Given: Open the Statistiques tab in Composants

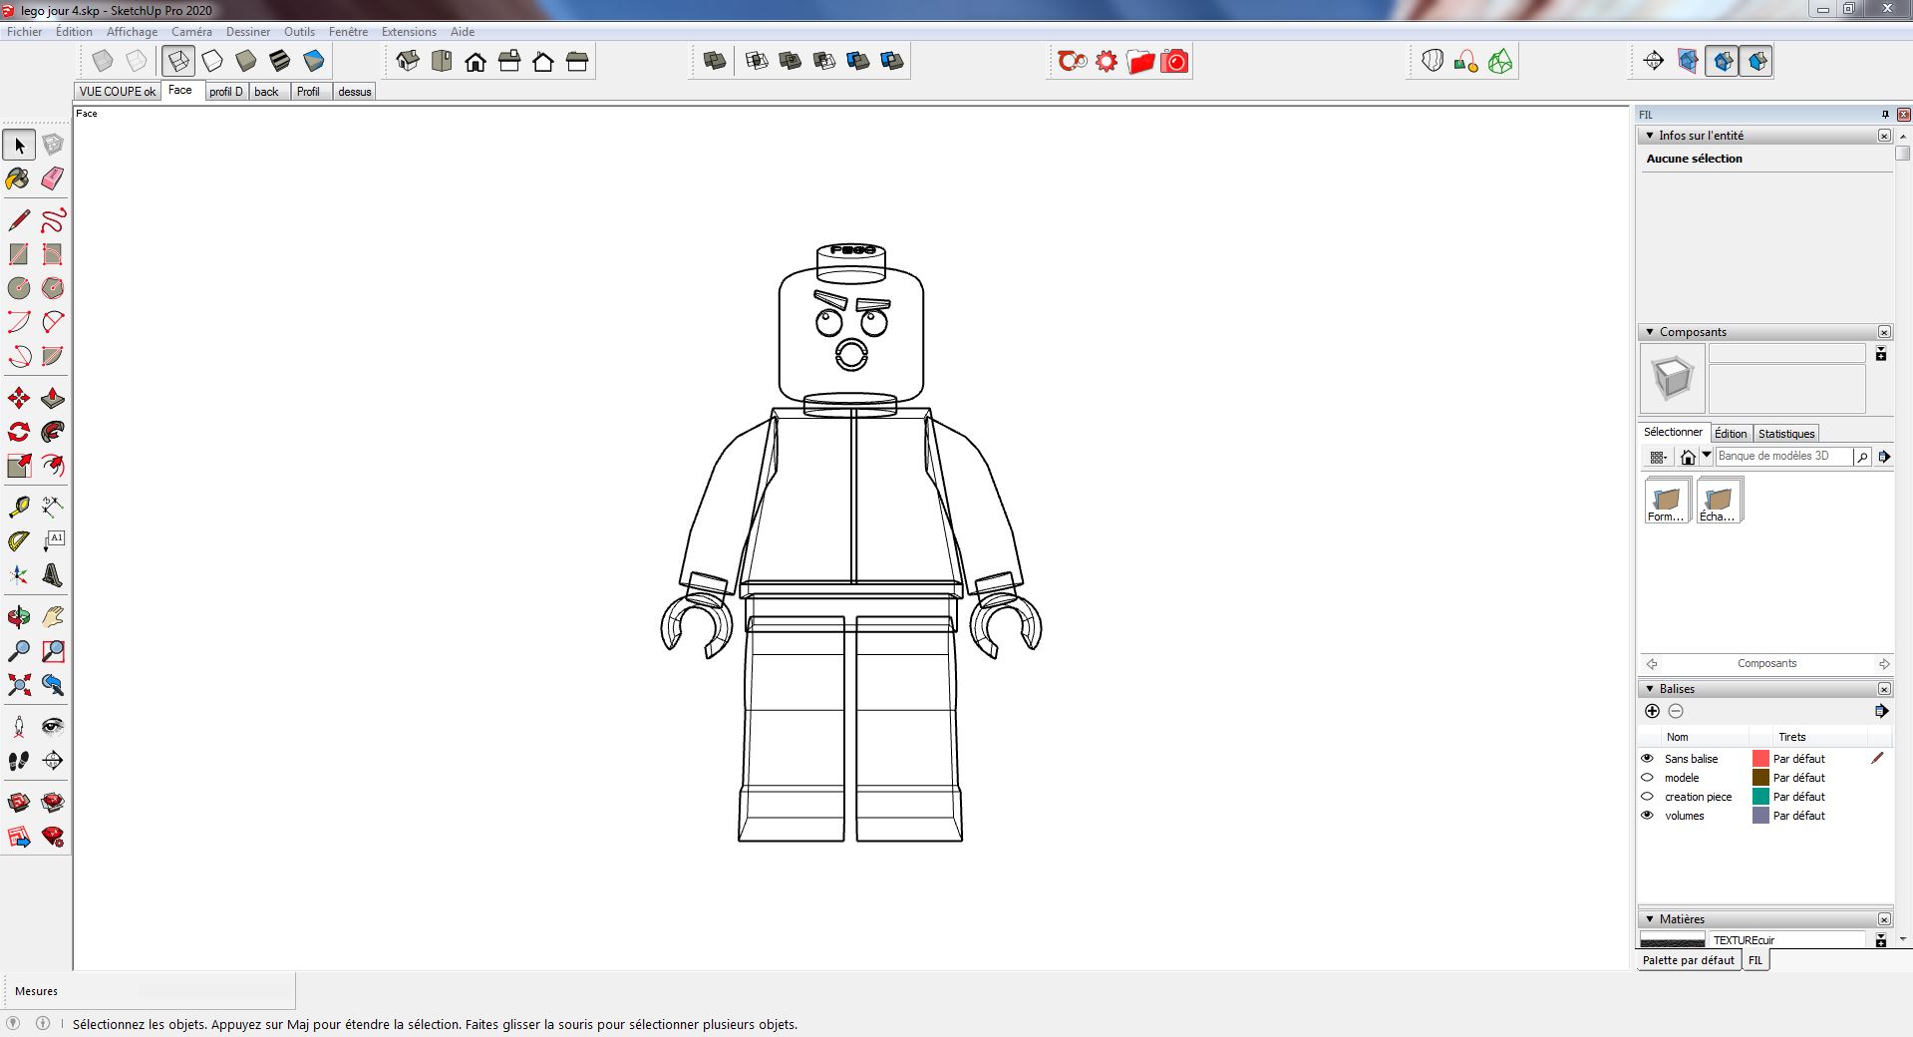Looking at the screenshot, I should tap(1786, 434).
